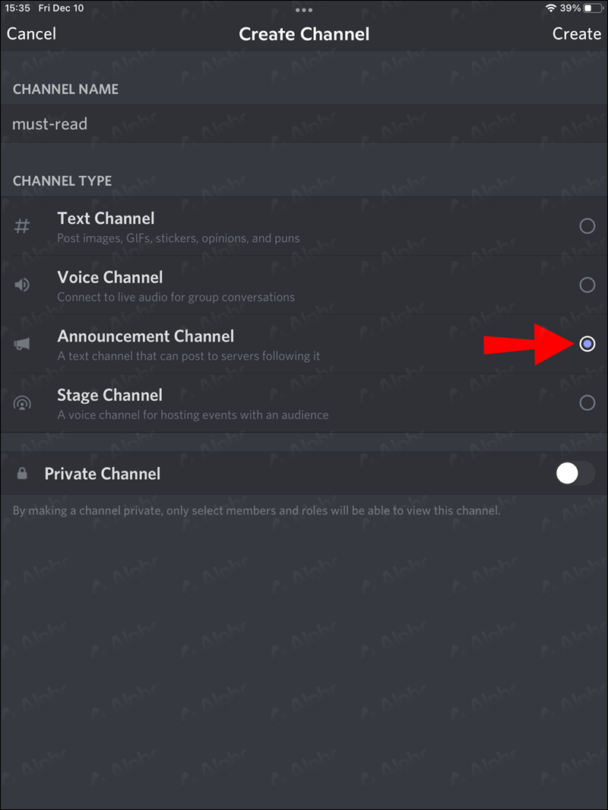Tap the Wi-Fi status icon
608x810 pixels.
[551, 8]
